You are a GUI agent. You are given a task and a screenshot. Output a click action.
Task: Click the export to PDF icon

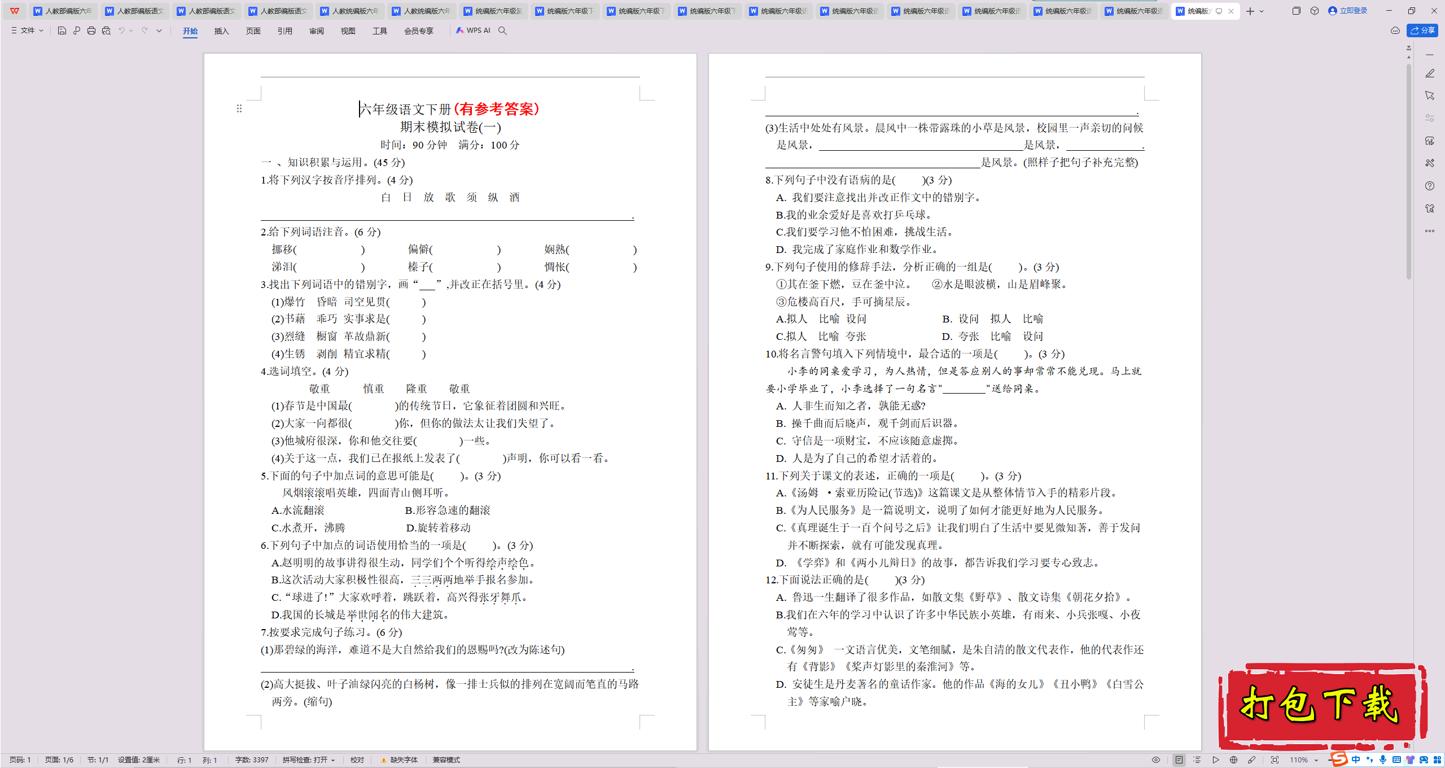click(x=77, y=30)
